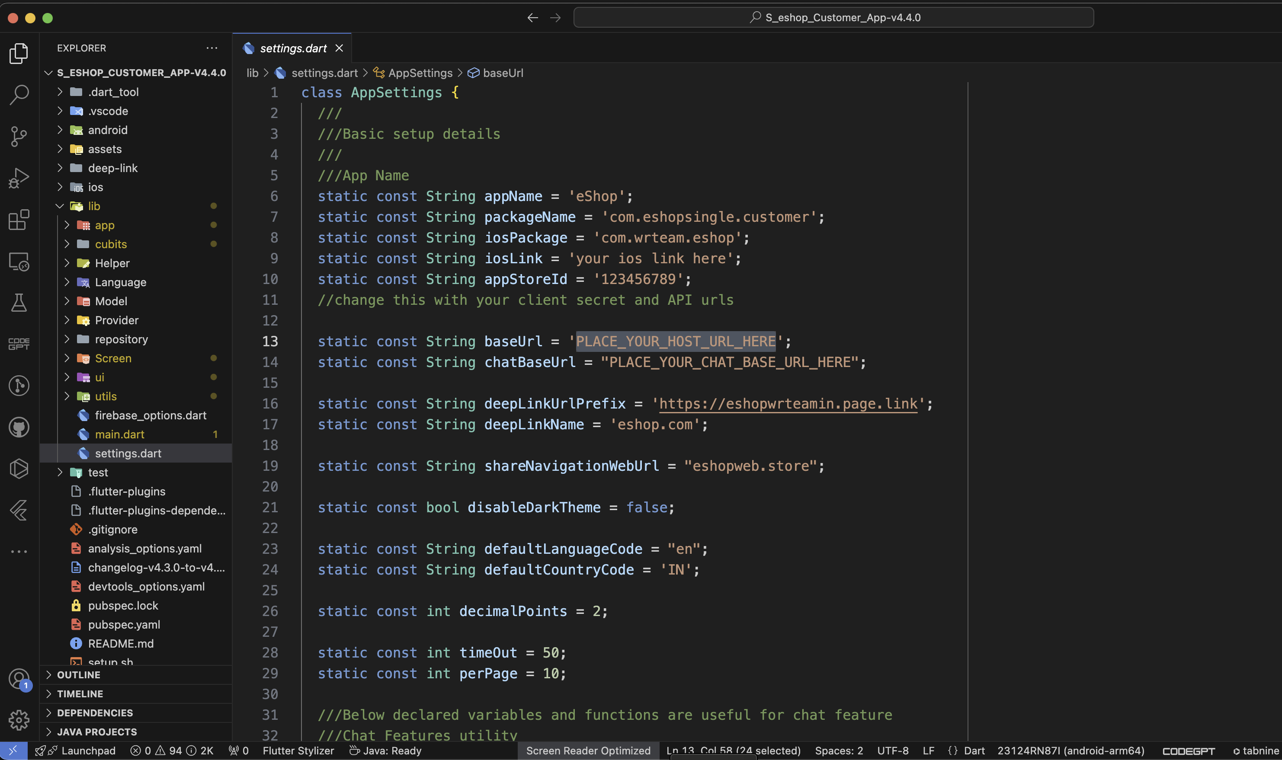The height and width of the screenshot is (760, 1282).
Task: Go back with navigation arrow
Action: click(x=533, y=18)
